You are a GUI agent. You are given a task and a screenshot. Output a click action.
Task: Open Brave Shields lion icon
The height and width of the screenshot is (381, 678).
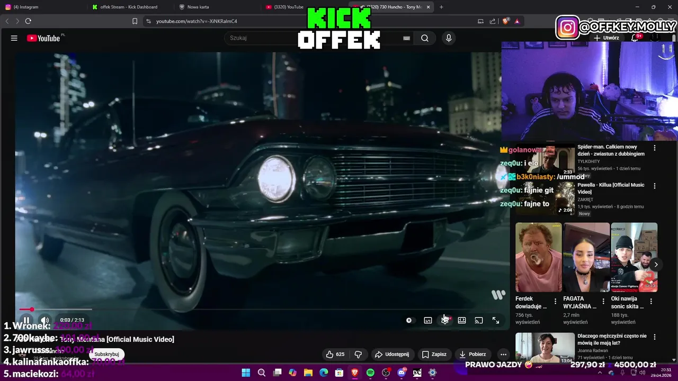505,21
